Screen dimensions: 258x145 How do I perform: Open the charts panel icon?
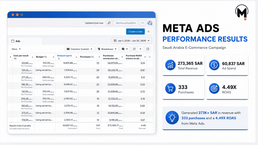[x=148, y=49]
